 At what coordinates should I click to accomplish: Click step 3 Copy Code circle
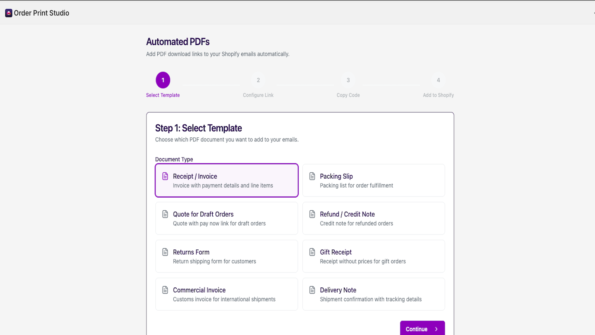tap(348, 80)
